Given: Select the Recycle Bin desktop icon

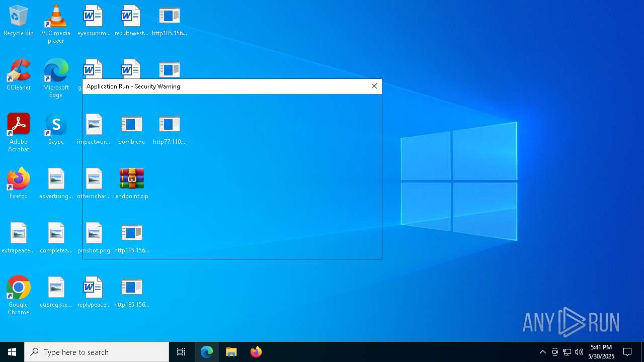Looking at the screenshot, I should (19, 21).
